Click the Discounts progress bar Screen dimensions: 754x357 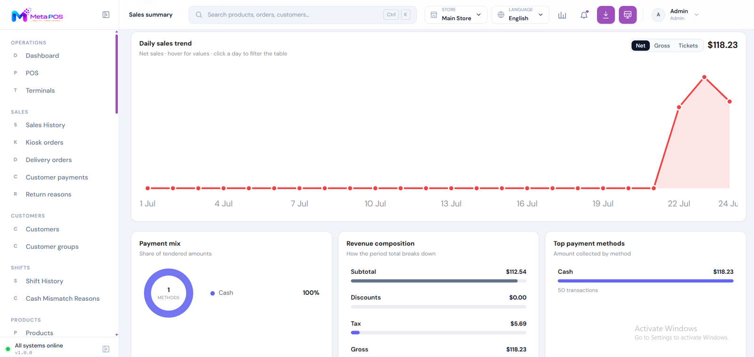tap(438, 307)
